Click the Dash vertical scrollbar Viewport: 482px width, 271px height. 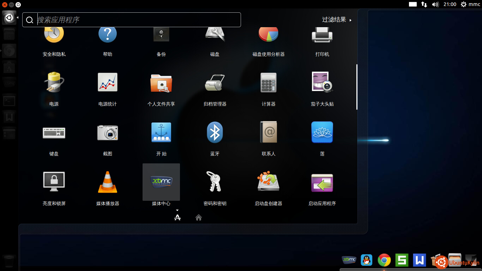(x=357, y=87)
